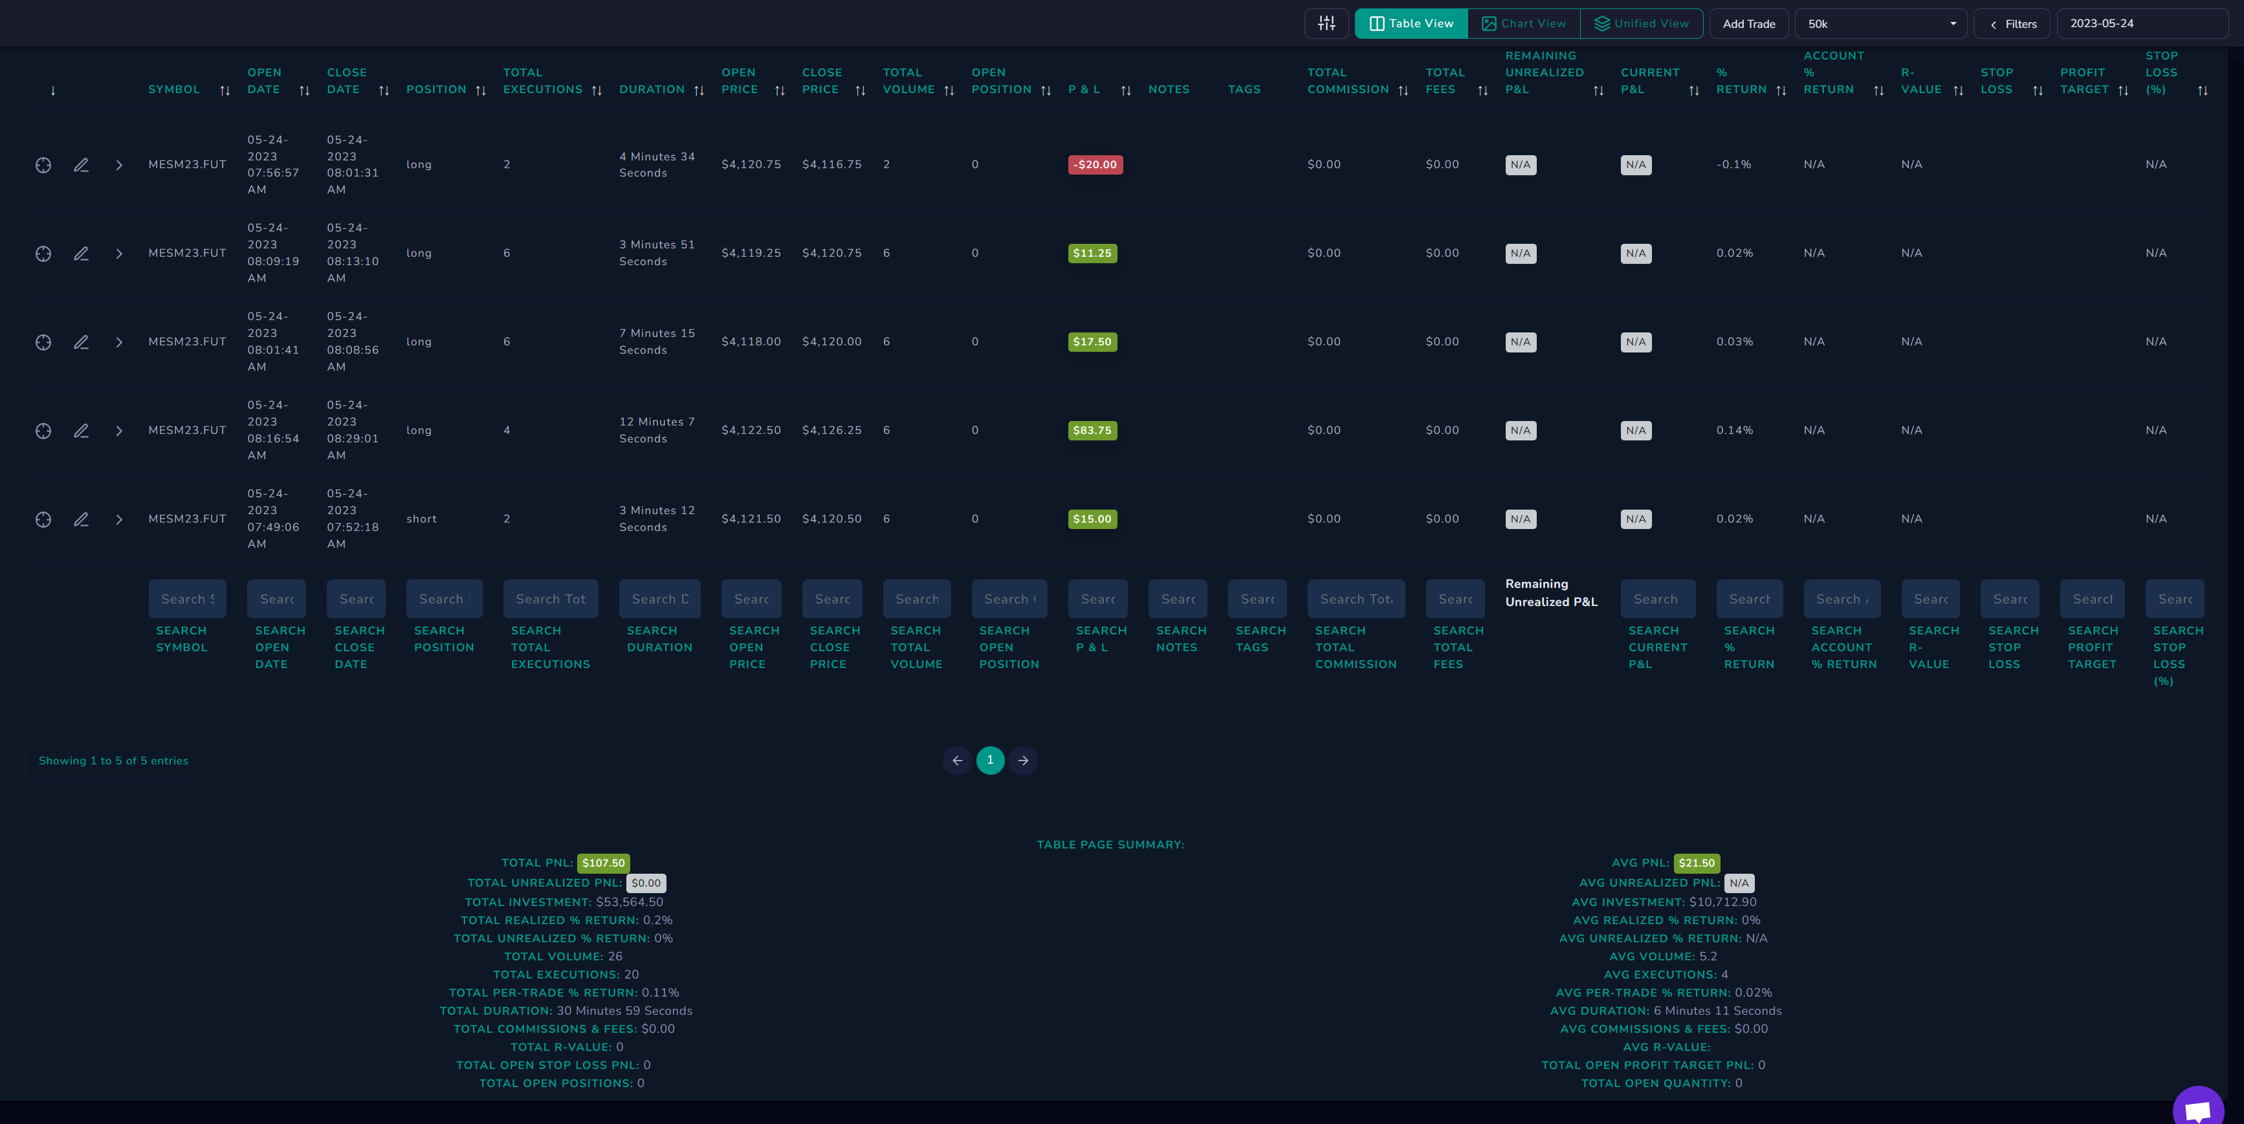Sort table by Close Price

coord(860,91)
